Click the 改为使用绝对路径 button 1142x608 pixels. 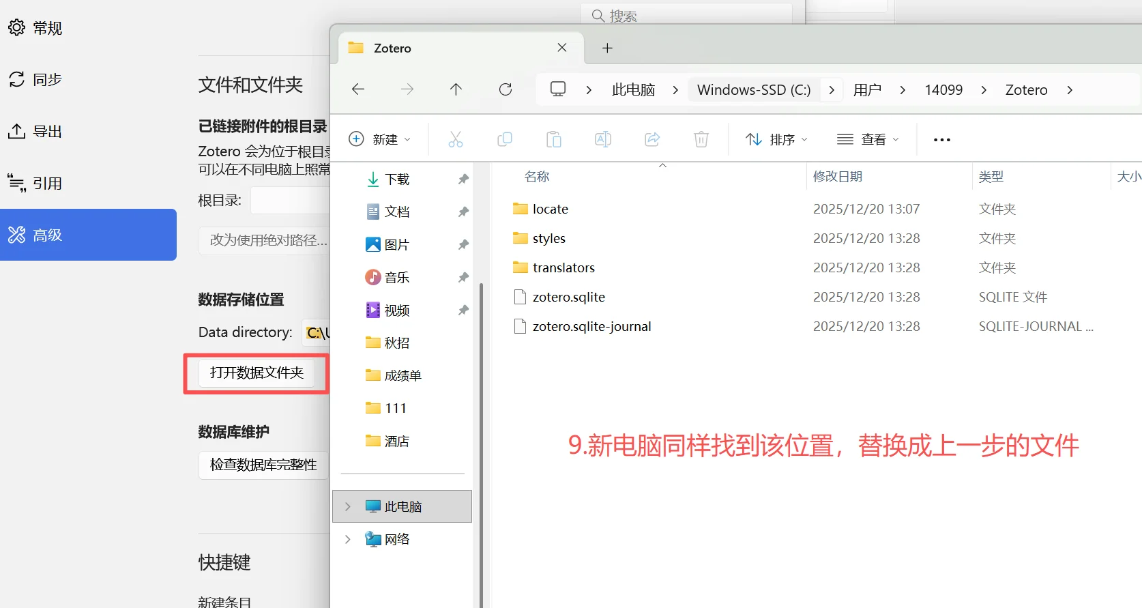(x=265, y=240)
